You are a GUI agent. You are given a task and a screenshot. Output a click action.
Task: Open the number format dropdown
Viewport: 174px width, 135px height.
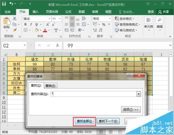(110, 19)
